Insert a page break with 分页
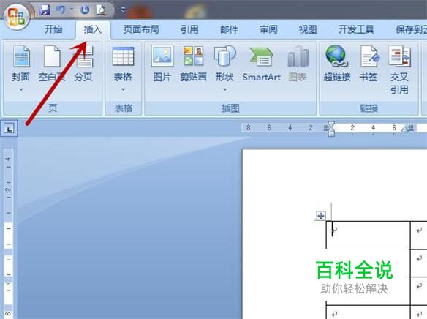 tap(84, 64)
